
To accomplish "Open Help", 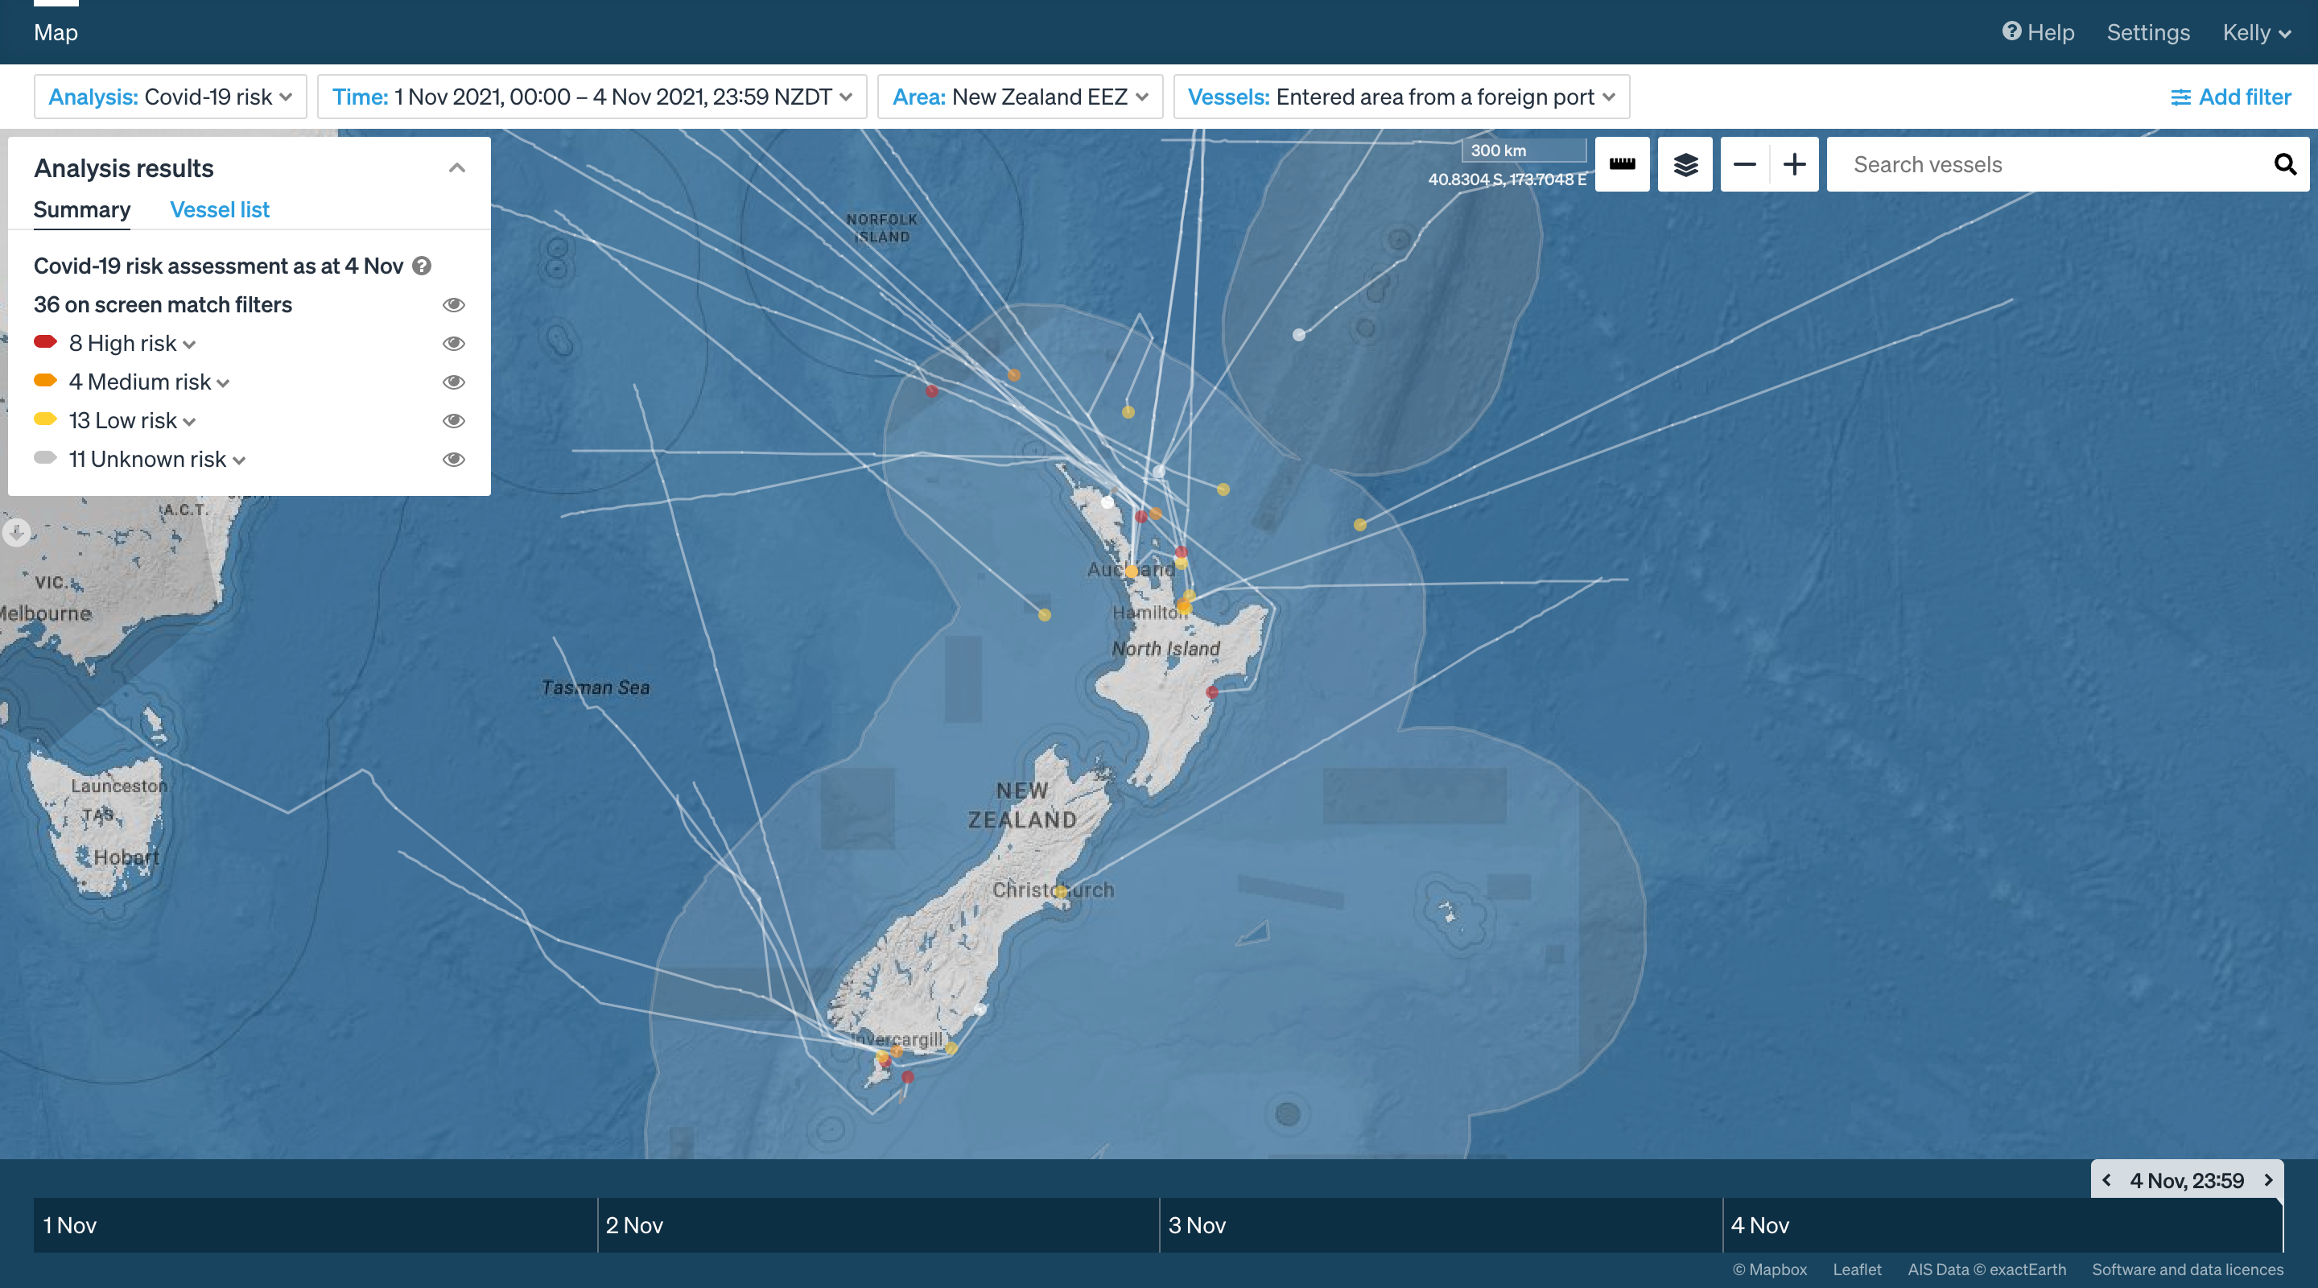I will tap(2039, 32).
